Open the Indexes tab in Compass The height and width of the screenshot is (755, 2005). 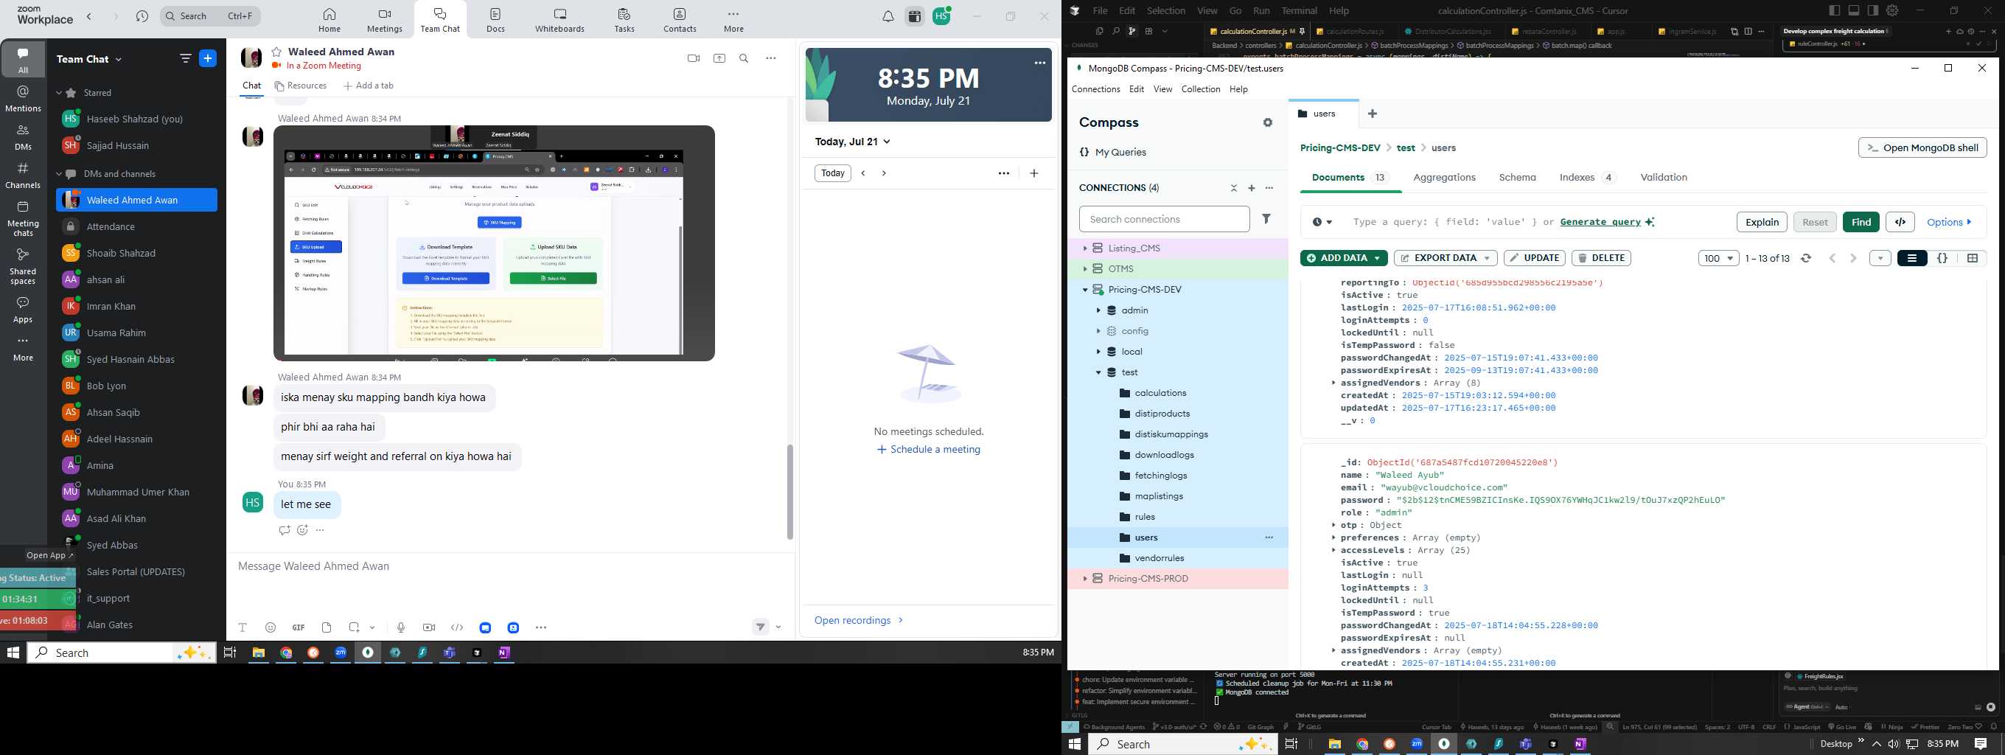coord(1587,178)
